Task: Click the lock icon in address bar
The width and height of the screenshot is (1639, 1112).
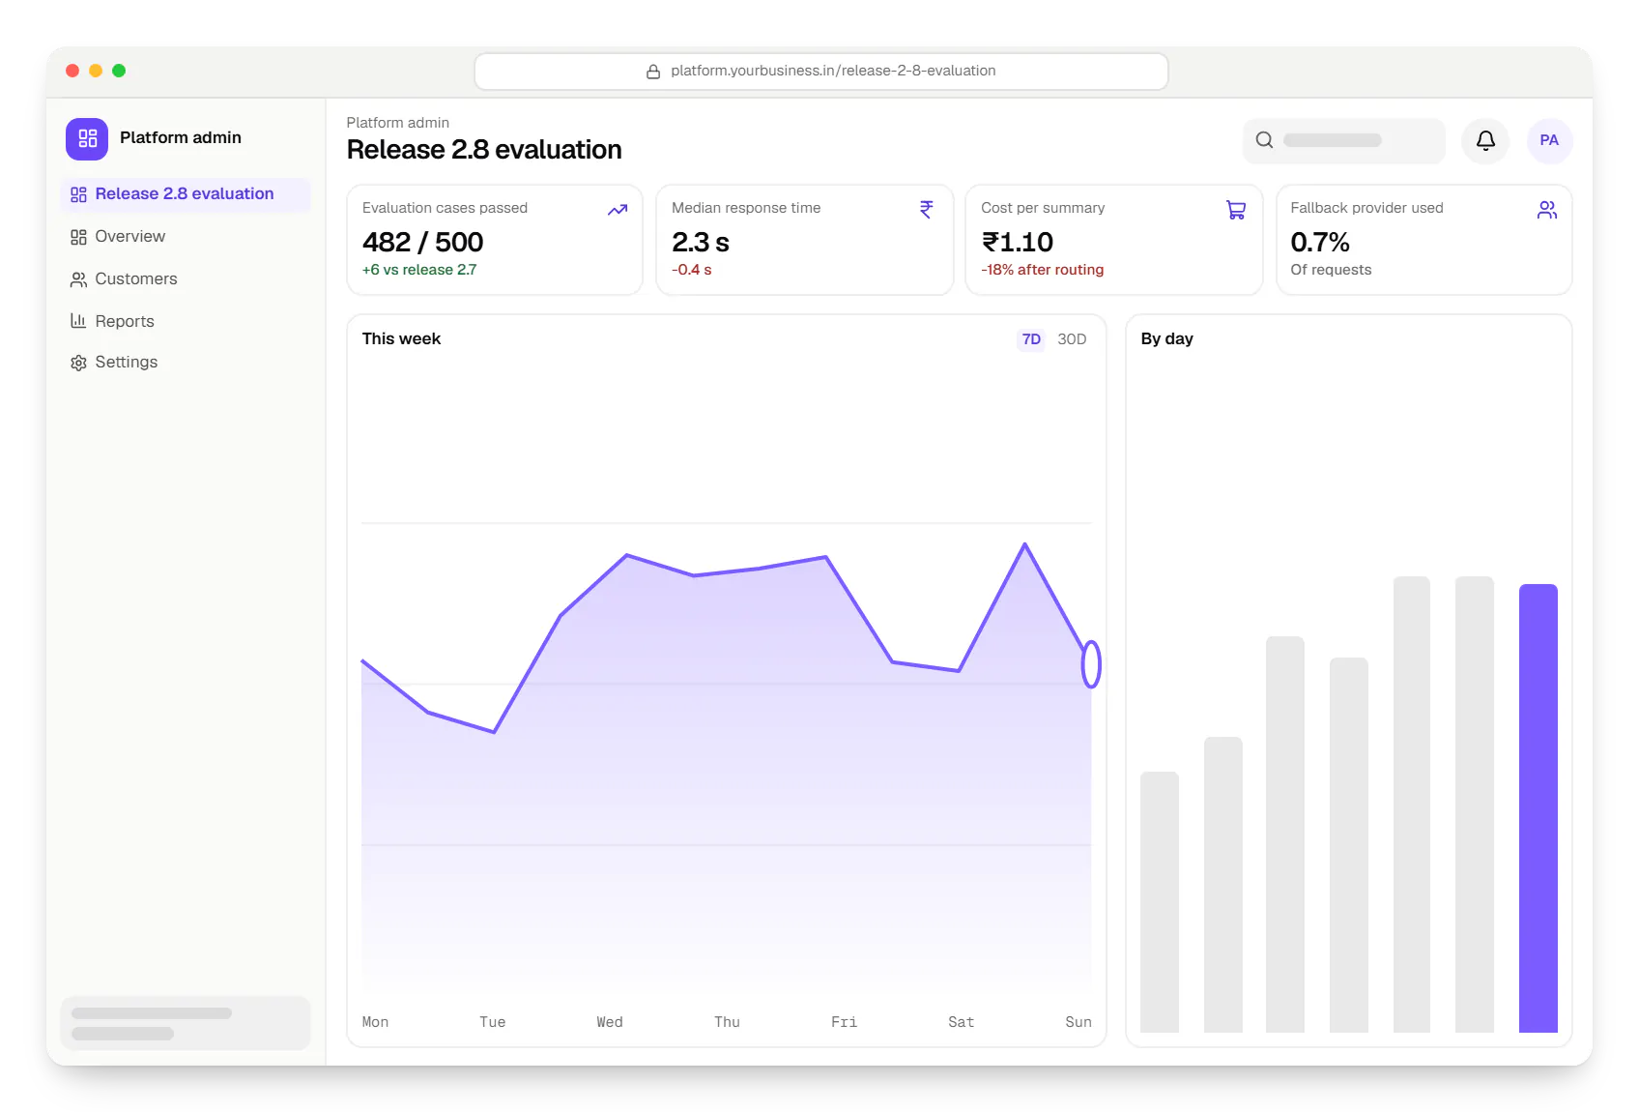Action: [653, 72]
